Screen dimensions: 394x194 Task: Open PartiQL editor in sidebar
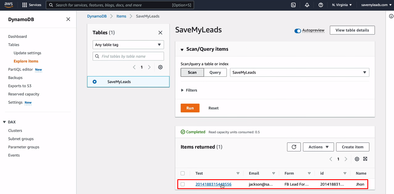[21, 69]
